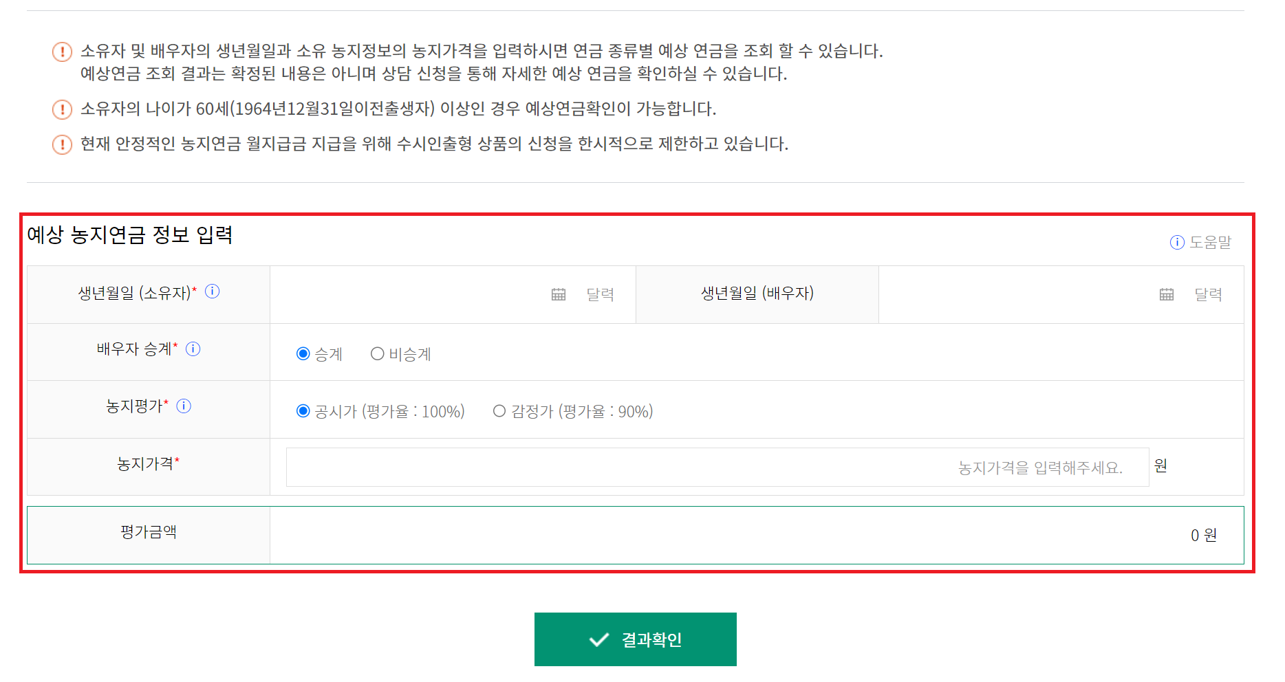Viewport: 1285px width, 682px height.
Task: Click the 달력 label for owner birthdate
Action: coord(598,294)
